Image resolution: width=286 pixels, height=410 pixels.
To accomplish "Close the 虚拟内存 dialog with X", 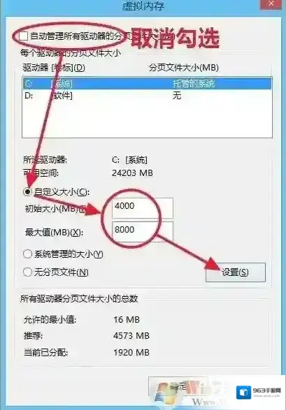I will 271,3.
